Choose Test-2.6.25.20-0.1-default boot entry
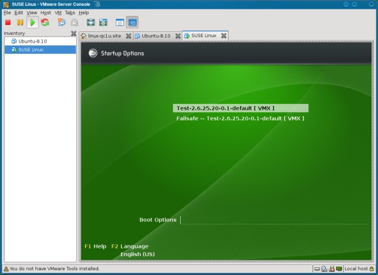This screenshot has height=275, width=378. [240, 108]
